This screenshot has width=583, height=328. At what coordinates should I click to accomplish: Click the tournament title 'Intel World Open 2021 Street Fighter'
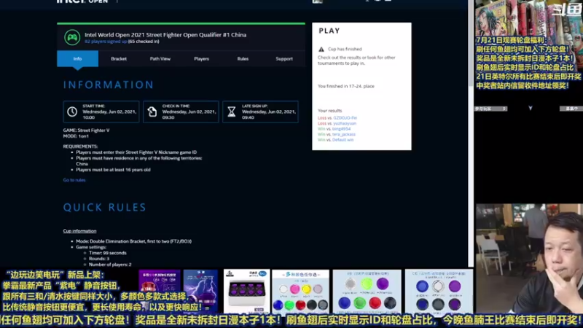click(x=165, y=34)
